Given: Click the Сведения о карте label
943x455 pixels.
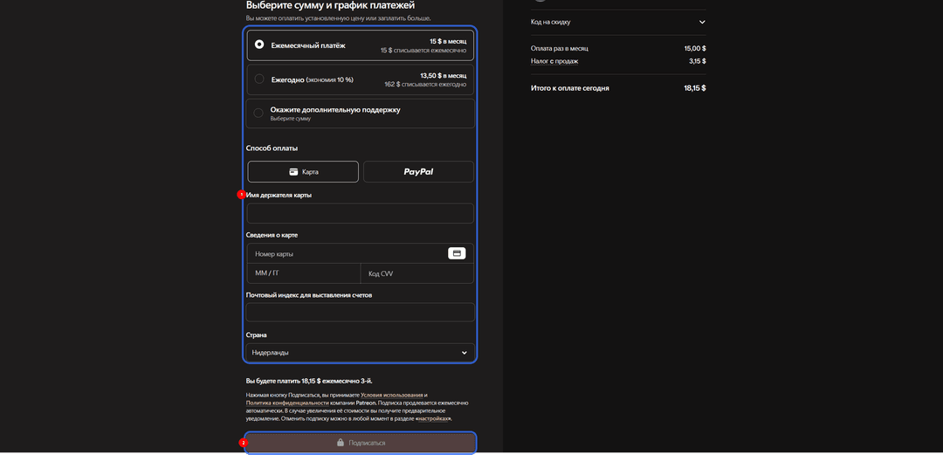Looking at the screenshot, I should pyautogui.click(x=272, y=235).
